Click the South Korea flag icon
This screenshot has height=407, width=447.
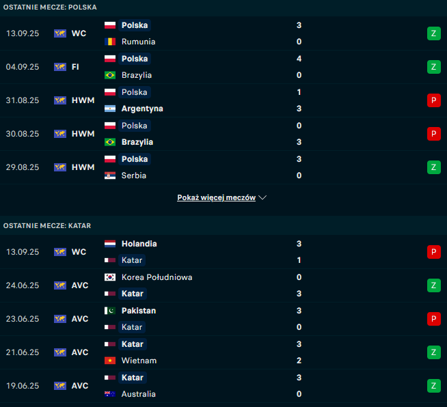pyautogui.click(x=110, y=277)
